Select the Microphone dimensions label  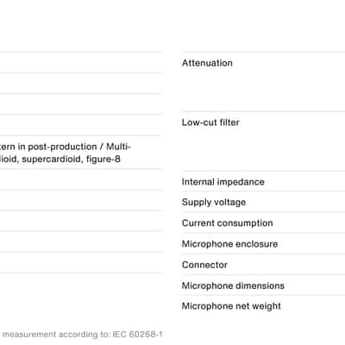(233, 285)
